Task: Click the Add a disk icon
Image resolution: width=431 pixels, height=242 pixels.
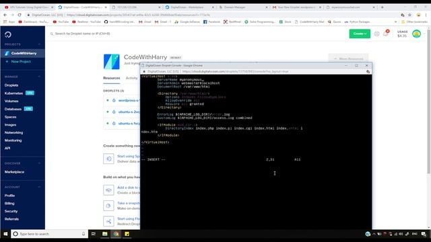Action: point(108,190)
